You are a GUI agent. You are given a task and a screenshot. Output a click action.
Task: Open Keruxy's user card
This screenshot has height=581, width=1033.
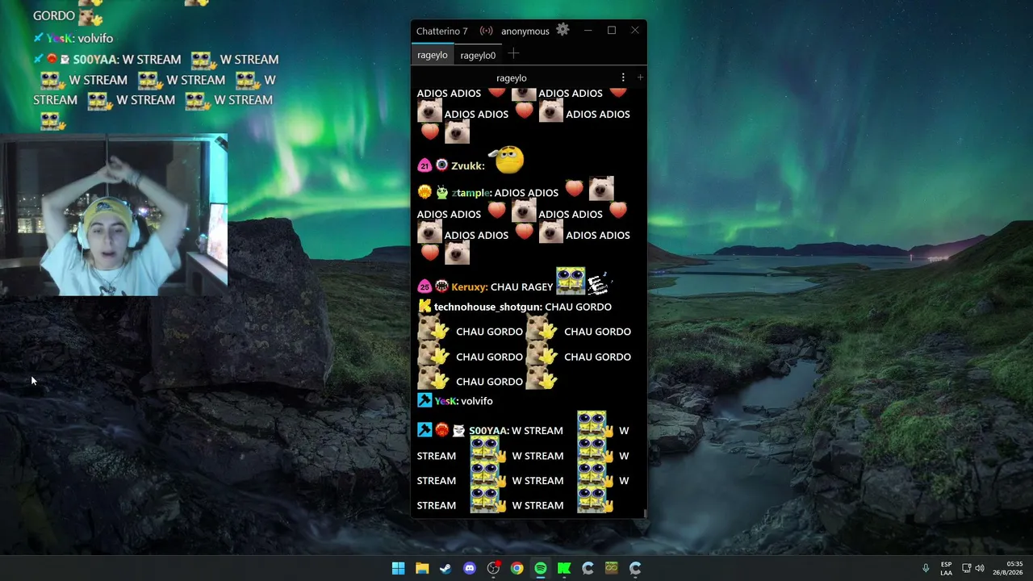point(469,287)
